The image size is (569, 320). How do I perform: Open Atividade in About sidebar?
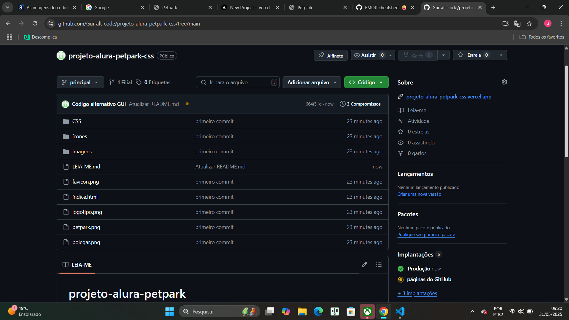click(418, 121)
